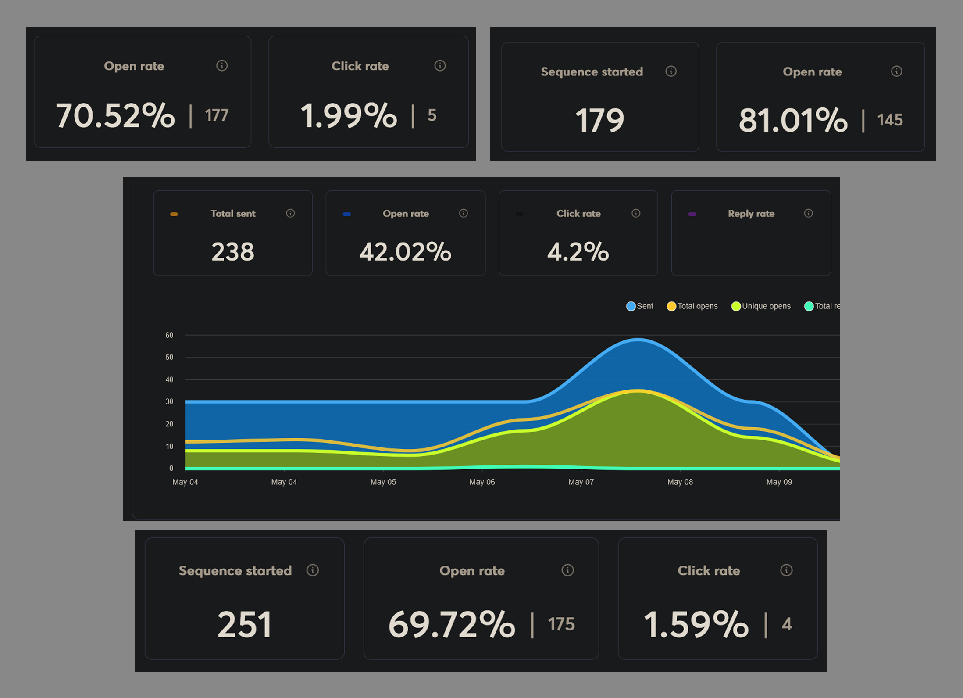The image size is (963, 698).
Task: Select the 251 sequence started value
Action: tap(244, 625)
